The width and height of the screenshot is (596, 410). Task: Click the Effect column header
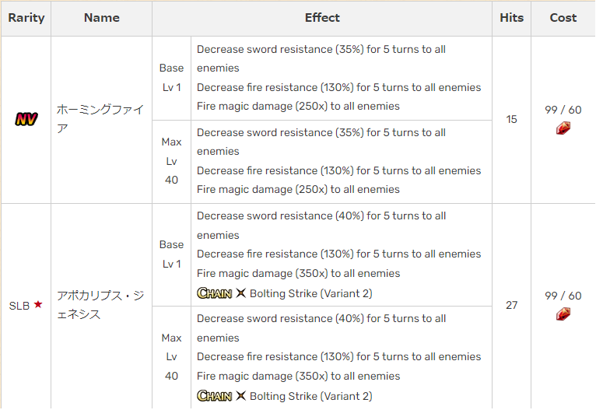click(322, 18)
